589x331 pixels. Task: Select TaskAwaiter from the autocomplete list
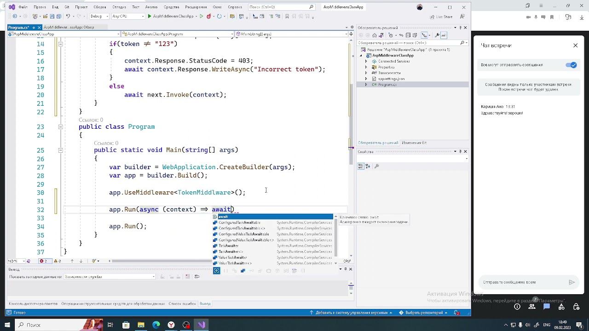click(x=228, y=246)
